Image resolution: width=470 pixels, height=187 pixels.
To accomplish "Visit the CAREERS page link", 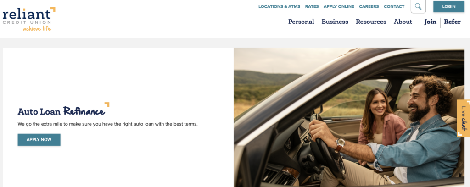I will tap(369, 6).
